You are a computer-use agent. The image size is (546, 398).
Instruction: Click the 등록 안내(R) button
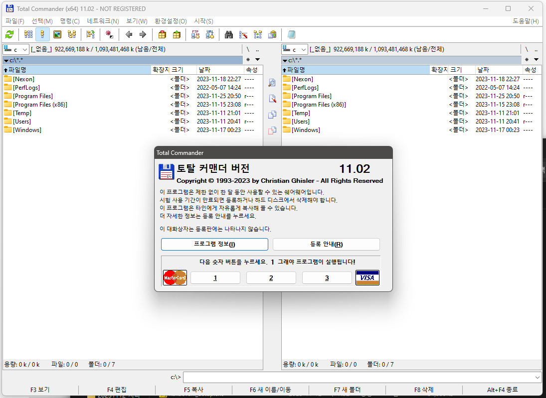pyautogui.click(x=326, y=244)
